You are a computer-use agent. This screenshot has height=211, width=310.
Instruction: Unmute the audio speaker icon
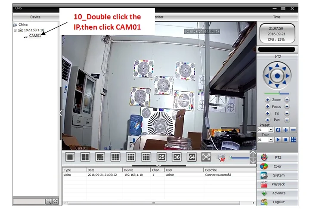click(221, 158)
